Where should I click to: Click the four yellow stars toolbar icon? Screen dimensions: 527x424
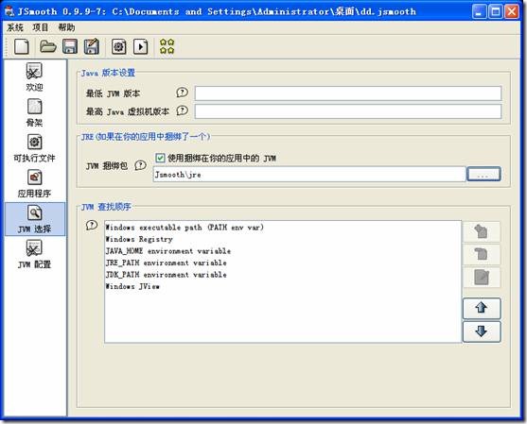point(167,46)
